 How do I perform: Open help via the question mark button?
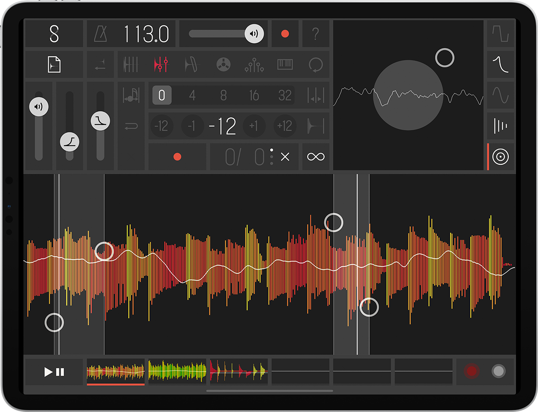pos(315,34)
